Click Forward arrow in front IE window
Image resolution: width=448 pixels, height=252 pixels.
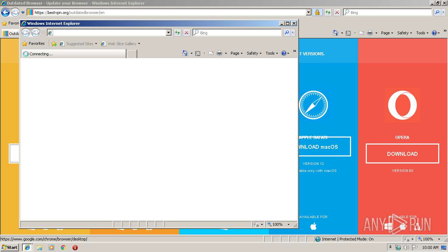(x=35, y=33)
